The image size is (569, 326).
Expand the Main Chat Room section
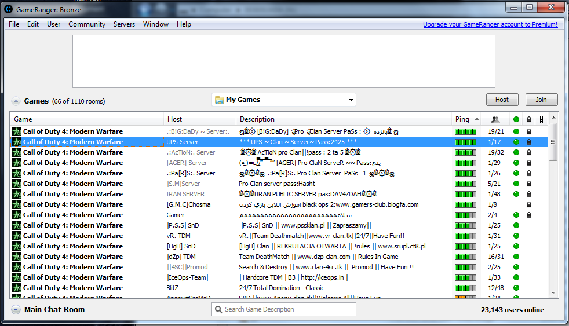click(16, 310)
